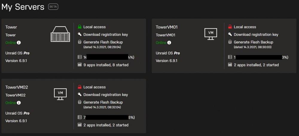Click the VM monitor image on TowerVM01 card
This screenshot has height=136, width=299.
(x=211, y=34)
